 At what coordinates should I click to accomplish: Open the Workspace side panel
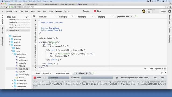pos(2,20)
